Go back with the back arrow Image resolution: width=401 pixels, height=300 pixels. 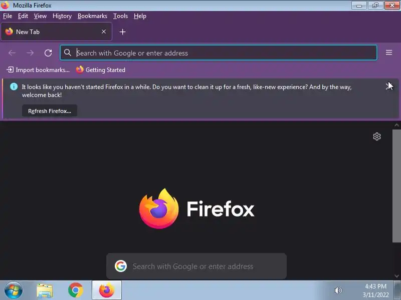pyautogui.click(x=12, y=53)
